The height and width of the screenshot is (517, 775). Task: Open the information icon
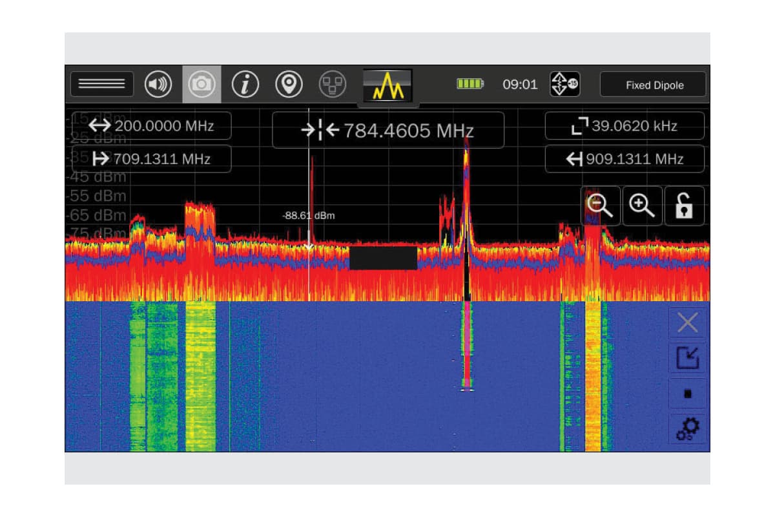(x=245, y=85)
